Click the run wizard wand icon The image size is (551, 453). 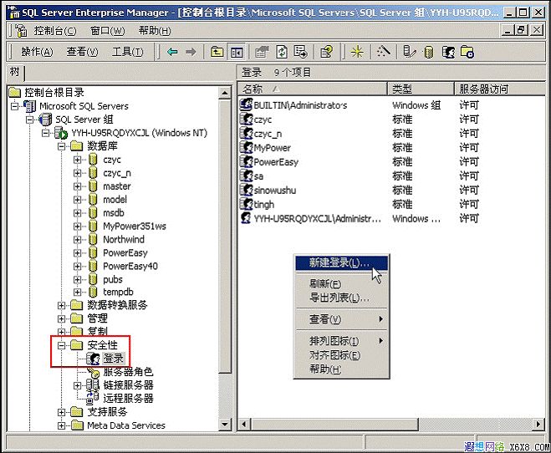[x=384, y=53]
